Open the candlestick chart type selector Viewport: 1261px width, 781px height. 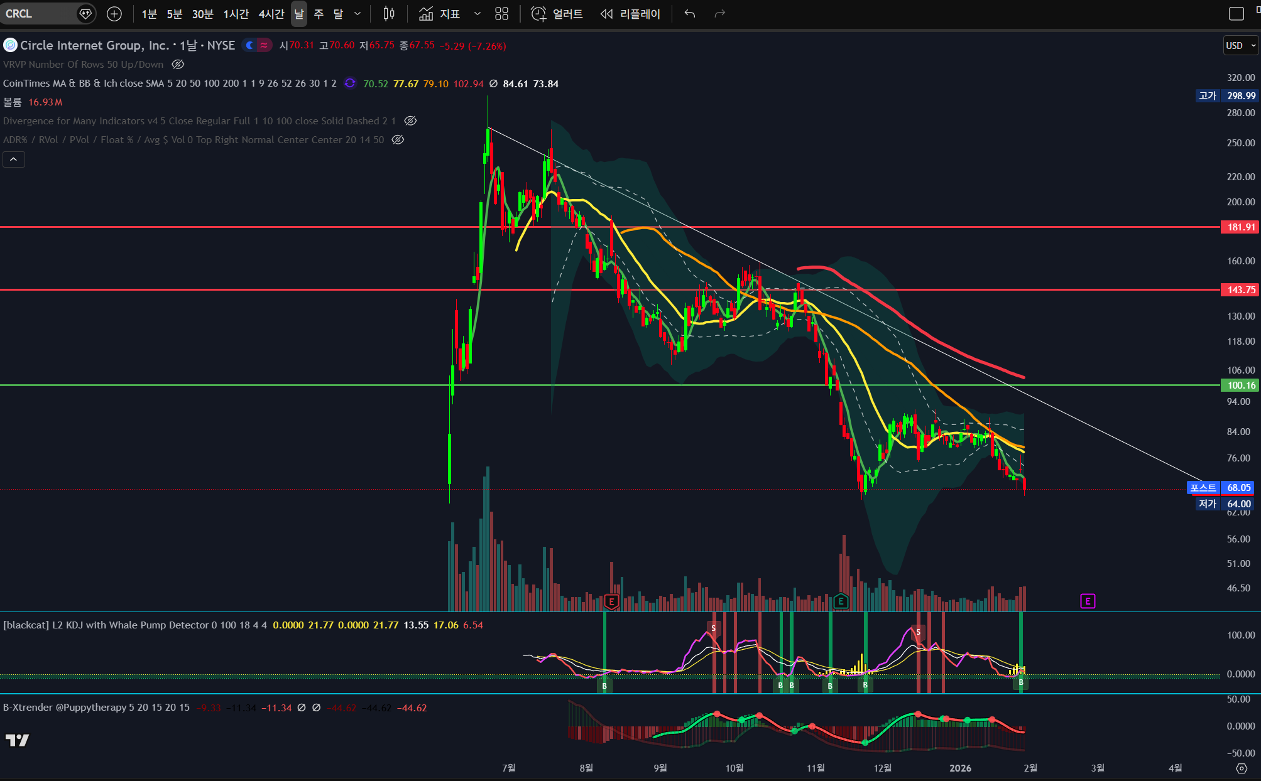(389, 14)
